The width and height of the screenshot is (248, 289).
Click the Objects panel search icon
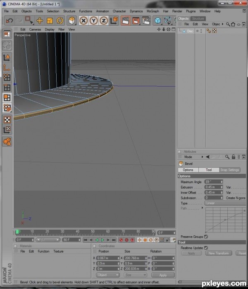tap(228, 24)
